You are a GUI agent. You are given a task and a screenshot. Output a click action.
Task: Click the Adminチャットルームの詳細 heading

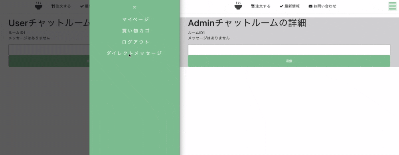tap(247, 23)
